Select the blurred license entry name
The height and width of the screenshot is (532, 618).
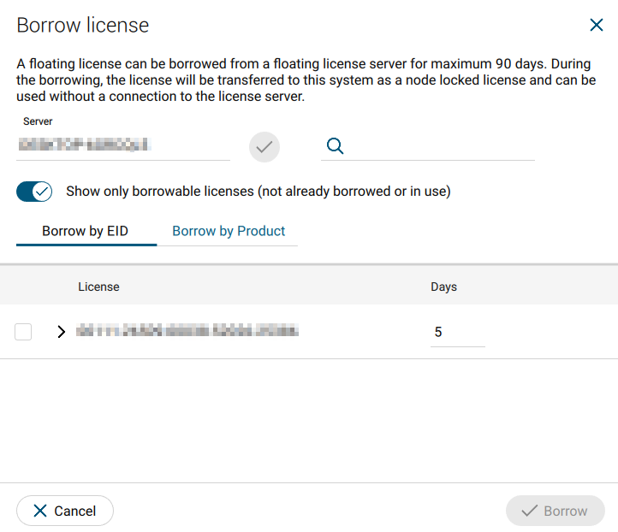click(187, 331)
